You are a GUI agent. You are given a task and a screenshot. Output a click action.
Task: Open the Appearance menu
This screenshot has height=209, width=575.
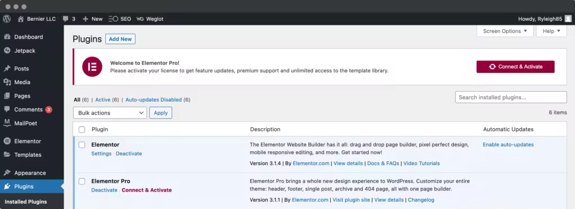point(30,173)
